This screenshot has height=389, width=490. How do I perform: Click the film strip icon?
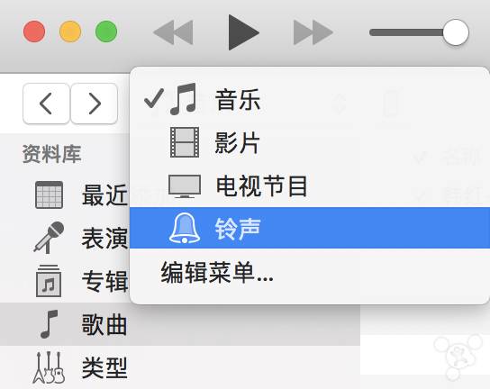point(185,142)
